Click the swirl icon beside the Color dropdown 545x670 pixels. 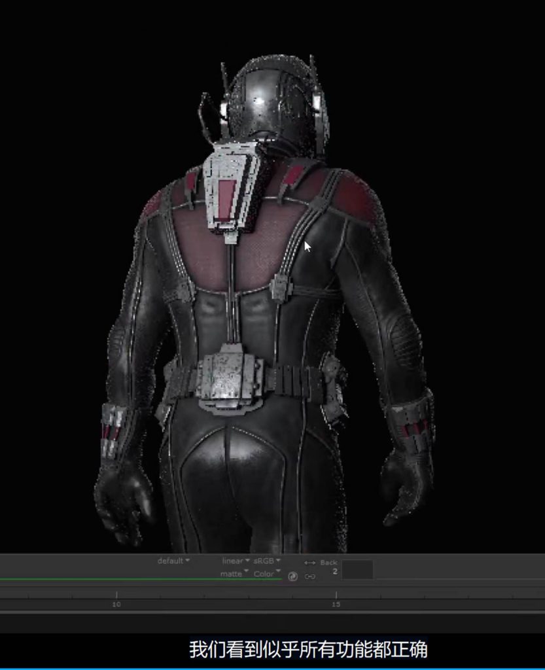point(292,576)
